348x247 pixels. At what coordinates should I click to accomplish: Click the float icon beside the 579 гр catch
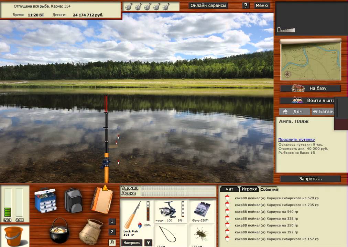click(x=227, y=198)
